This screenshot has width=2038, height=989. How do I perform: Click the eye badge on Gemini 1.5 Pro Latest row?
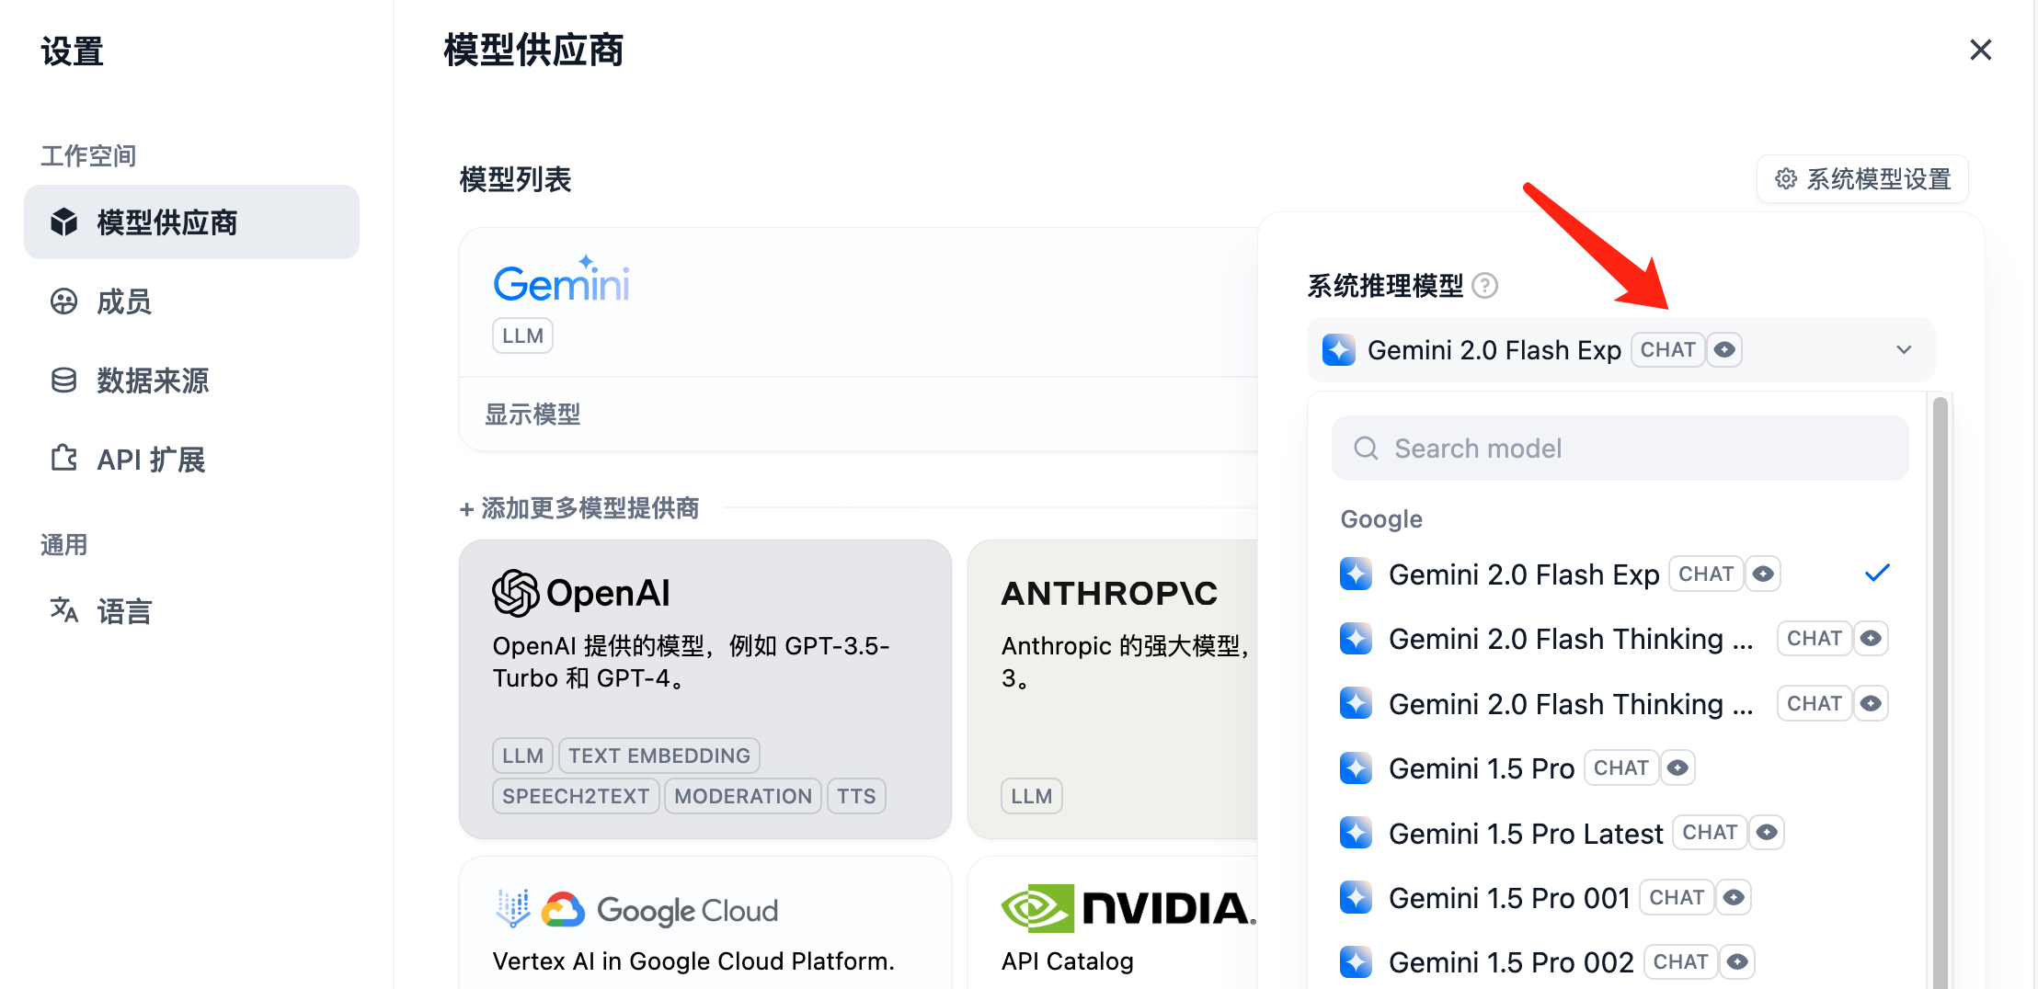tap(1767, 833)
